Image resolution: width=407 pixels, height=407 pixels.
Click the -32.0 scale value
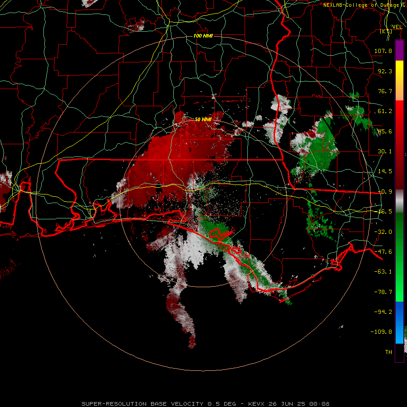pos(383,232)
